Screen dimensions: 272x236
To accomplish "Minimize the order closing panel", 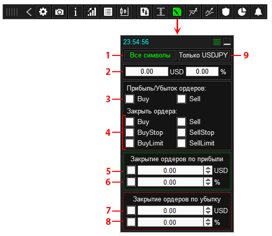I will [x=227, y=42].
